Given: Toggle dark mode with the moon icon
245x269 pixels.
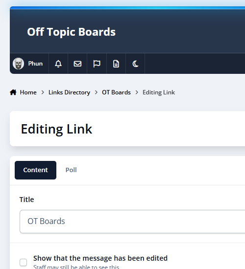Looking at the screenshot, I should (135, 64).
